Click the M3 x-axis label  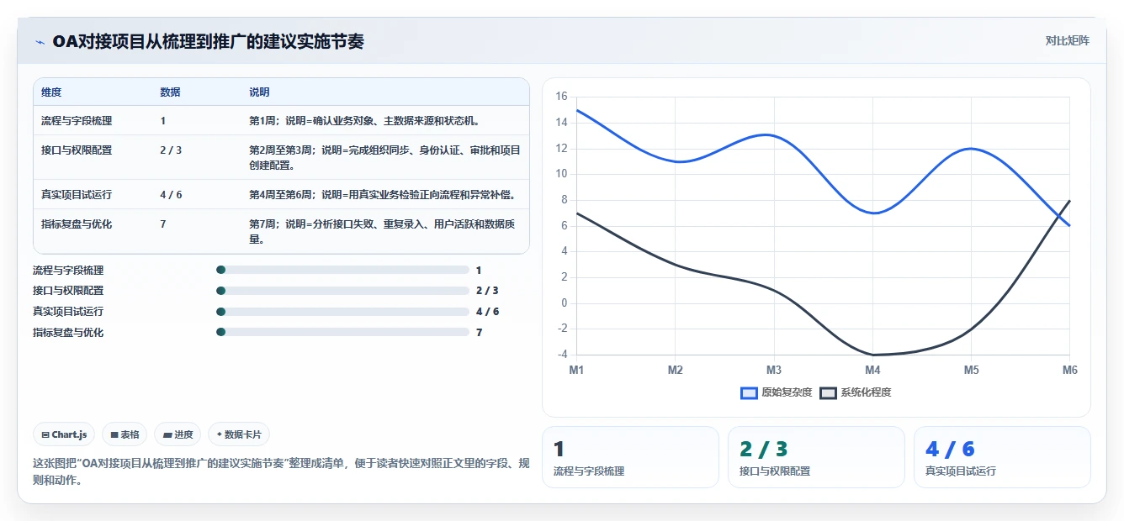click(774, 370)
